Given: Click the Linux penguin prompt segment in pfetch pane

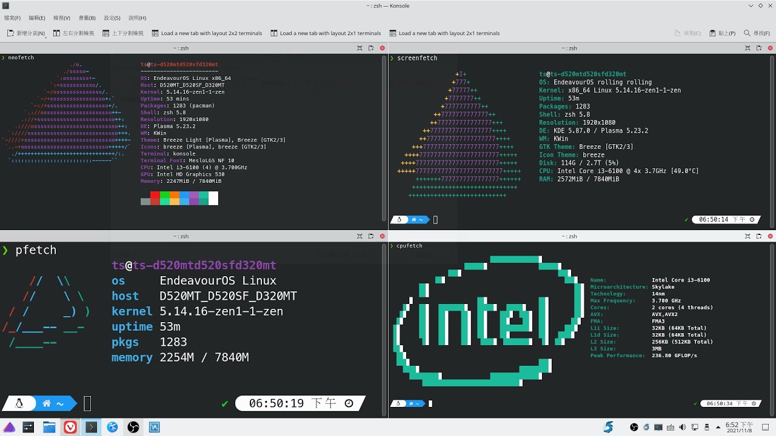Looking at the screenshot, I should coord(19,403).
